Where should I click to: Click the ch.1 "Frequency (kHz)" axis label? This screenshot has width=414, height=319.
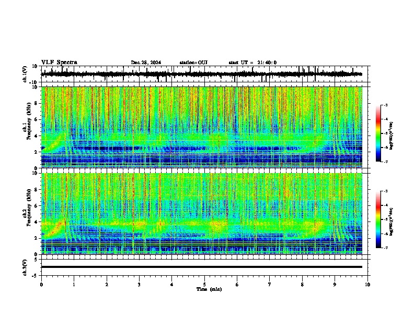[29, 121]
